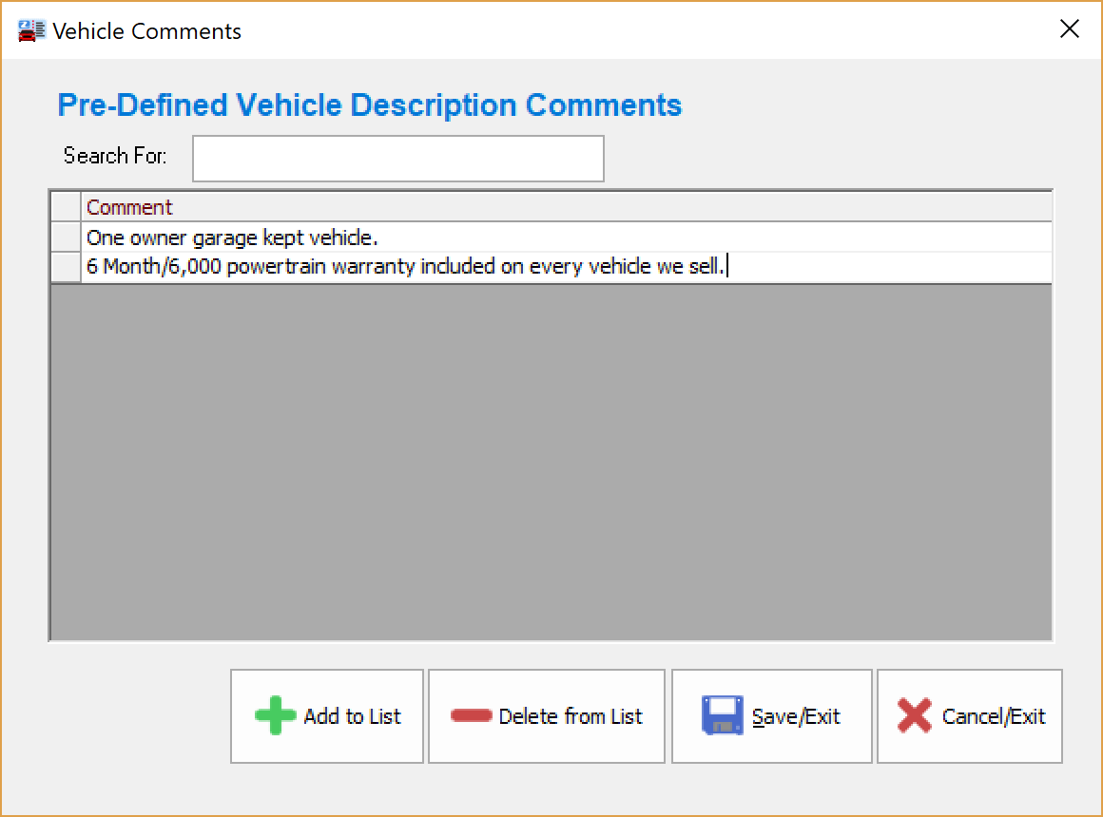Click the Save/Exit button
This screenshot has width=1103, height=817.
(x=772, y=715)
